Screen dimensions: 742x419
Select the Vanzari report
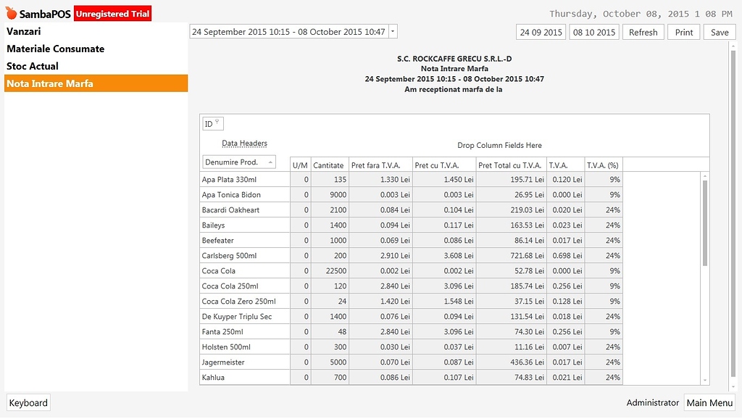[22, 31]
